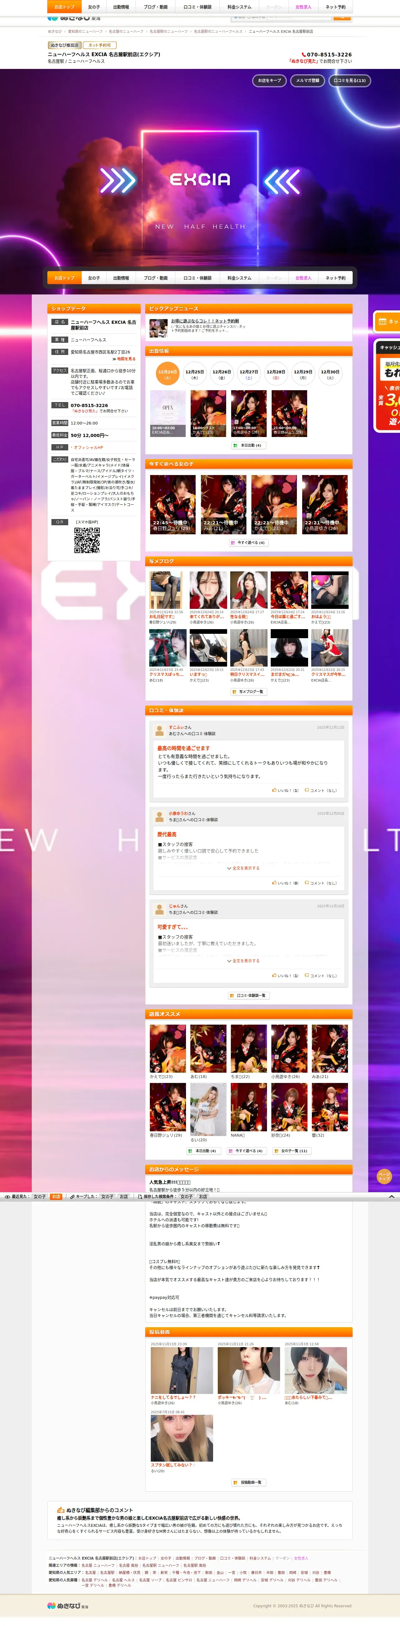Click 小泉ゆうわ reviewer avatar icon
This screenshot has width=400, height=1626.
[x=160, y=816]
